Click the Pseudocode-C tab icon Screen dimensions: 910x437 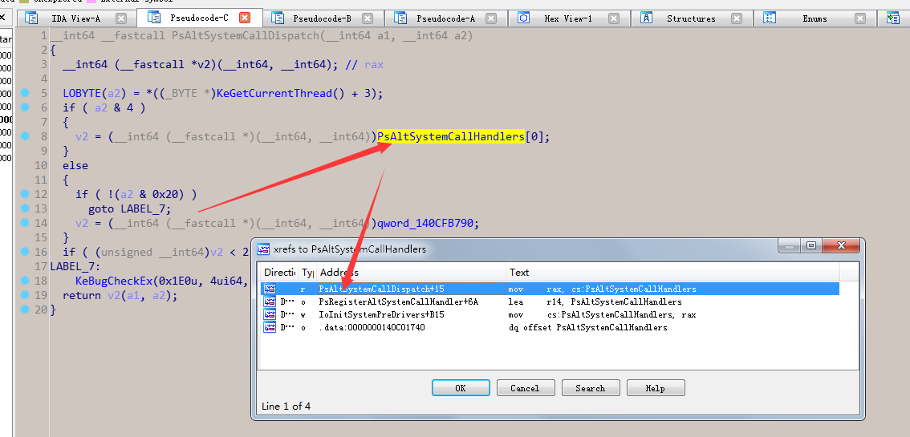pyautogui.click(x=154, y=18)
